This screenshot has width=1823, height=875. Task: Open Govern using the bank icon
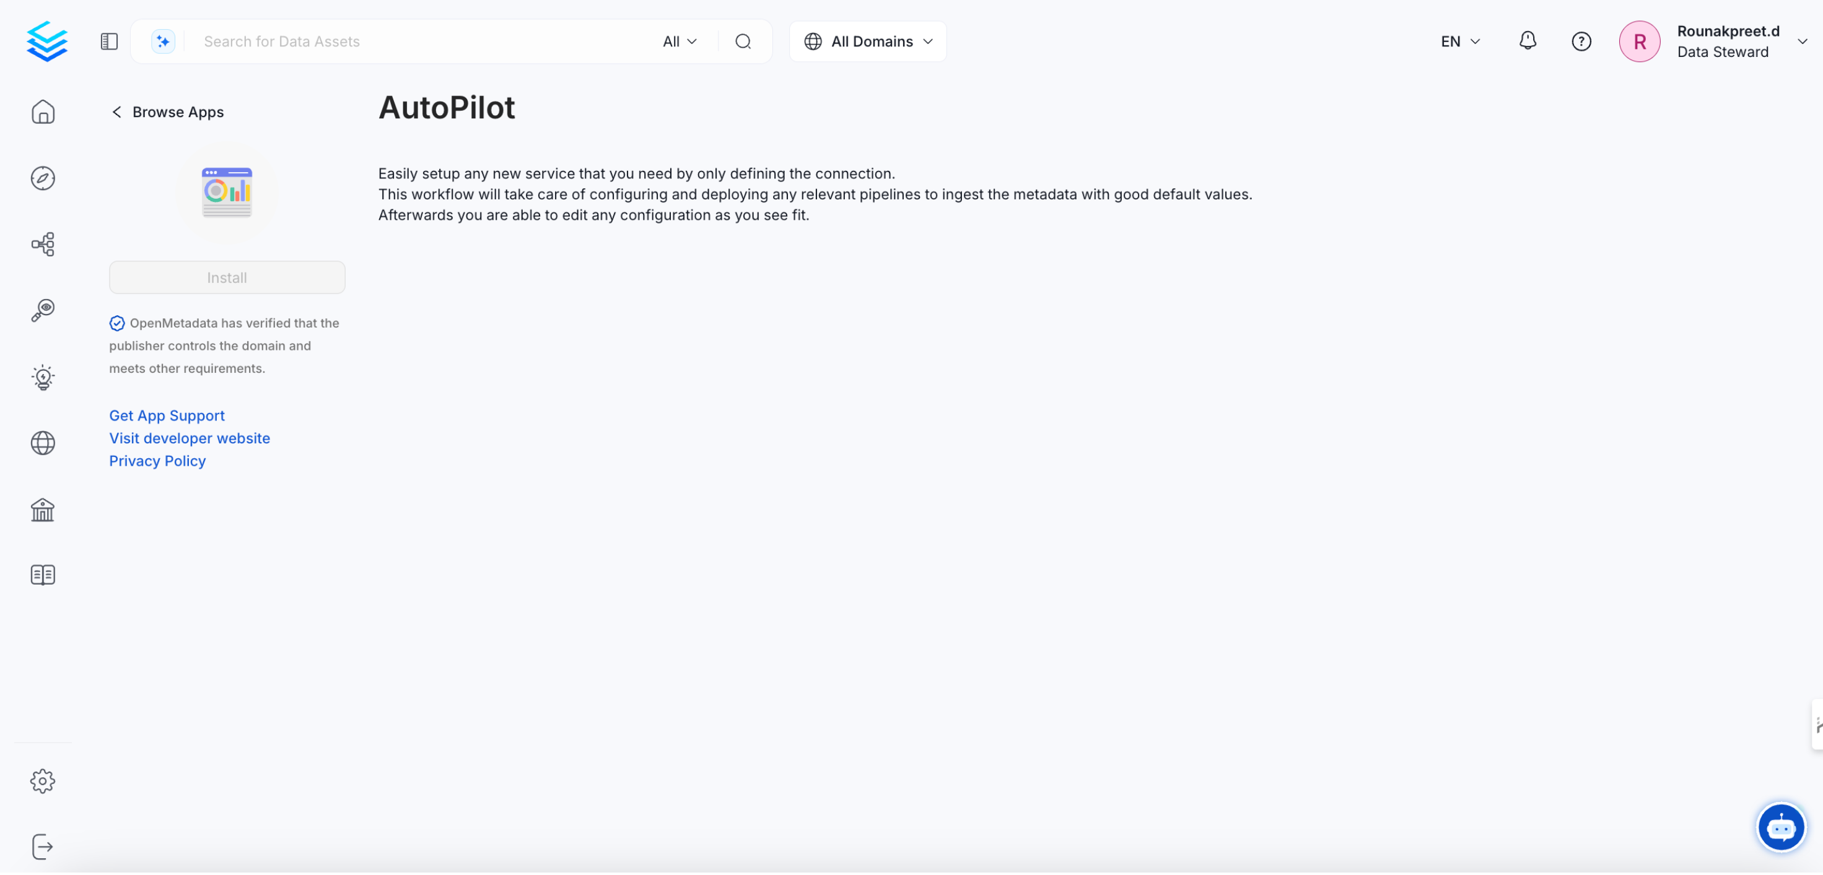(x=43, y=510)
